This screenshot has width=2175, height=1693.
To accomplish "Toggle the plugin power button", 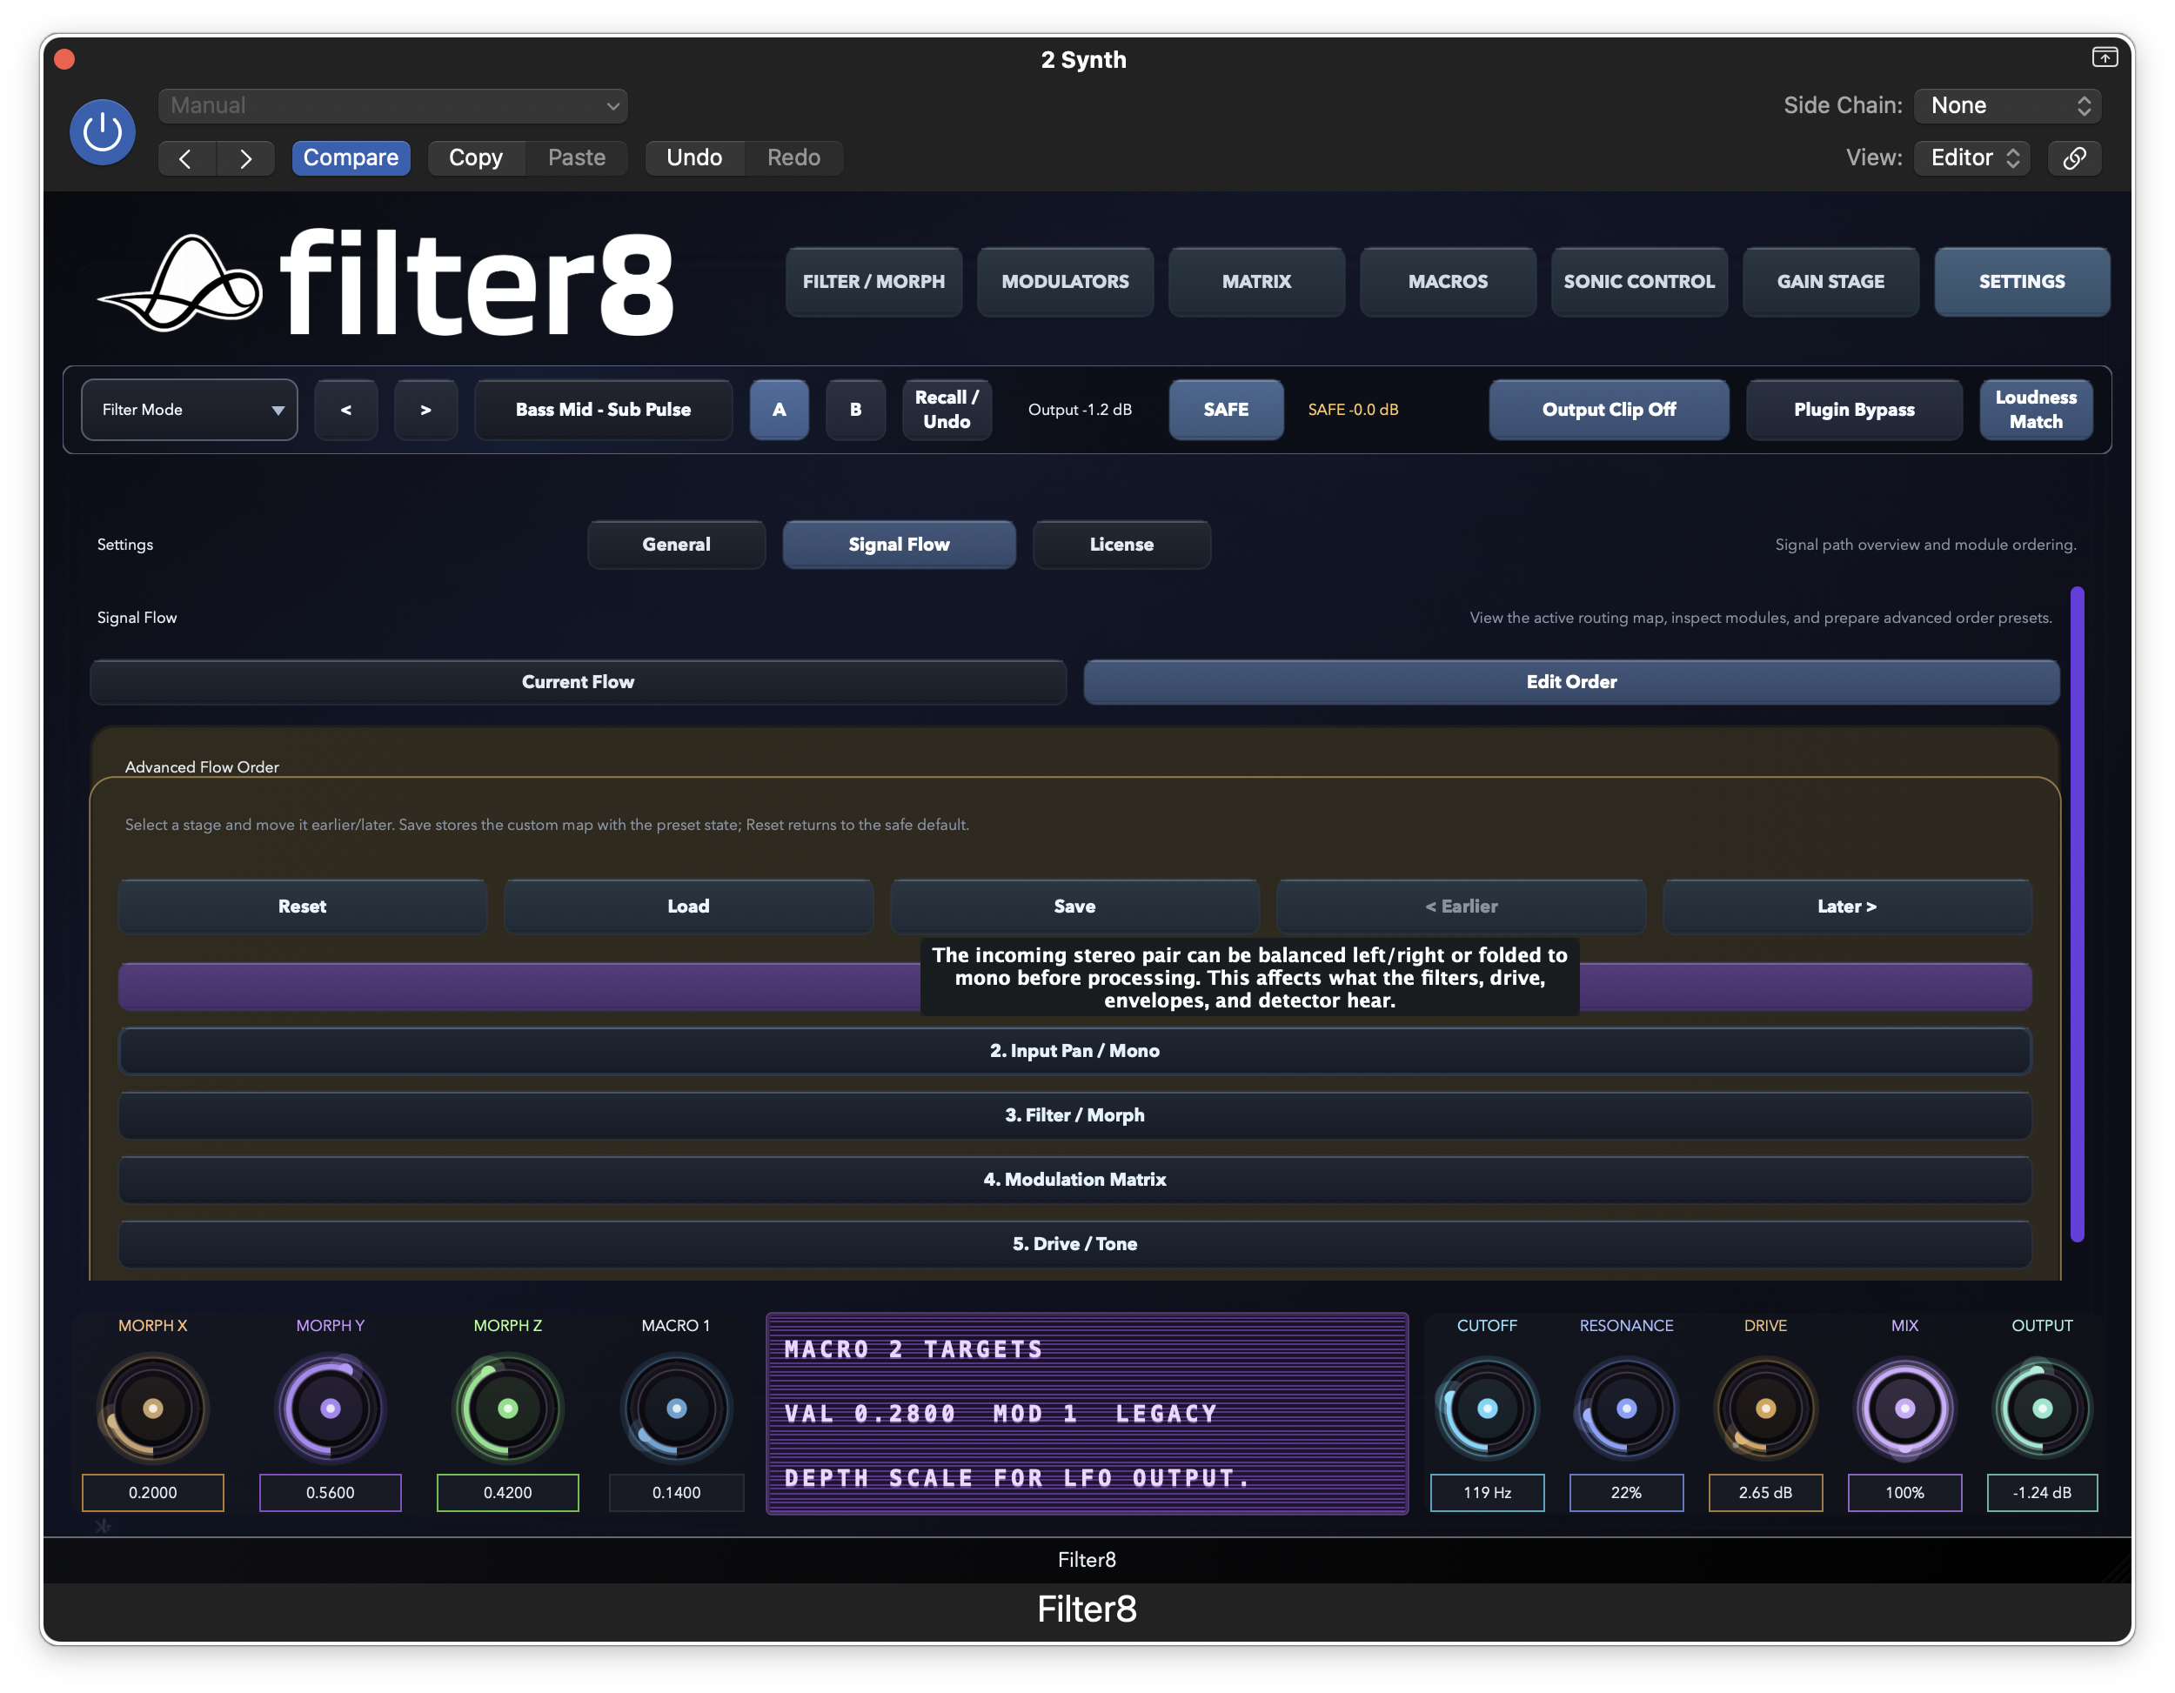I will [x=103, y=131].
